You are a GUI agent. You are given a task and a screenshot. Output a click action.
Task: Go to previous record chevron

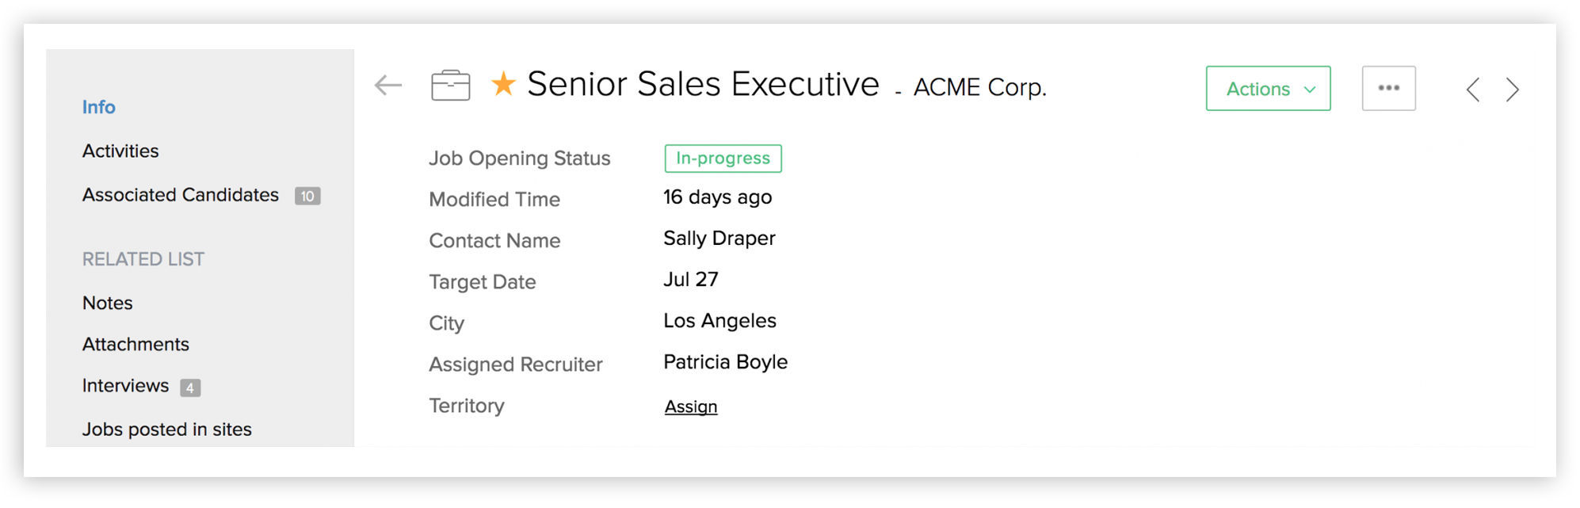click(x=1473, y=90)
